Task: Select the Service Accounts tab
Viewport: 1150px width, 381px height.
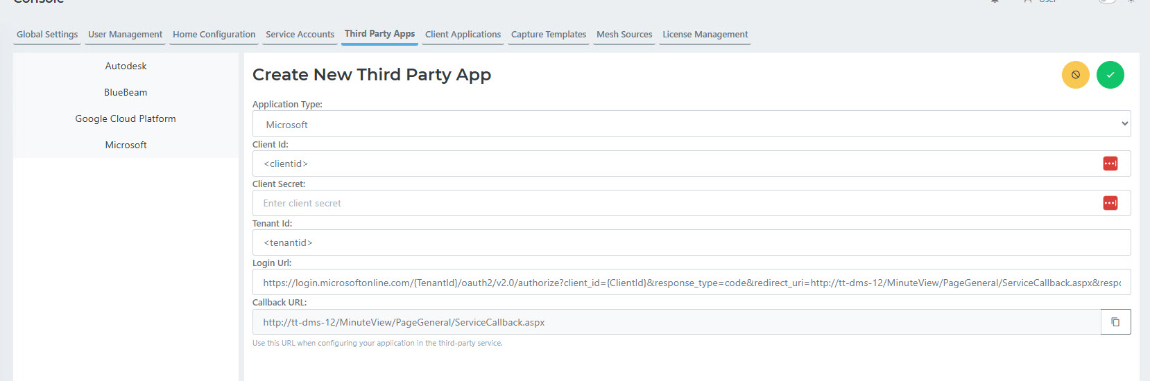Action: pos(300,35)
